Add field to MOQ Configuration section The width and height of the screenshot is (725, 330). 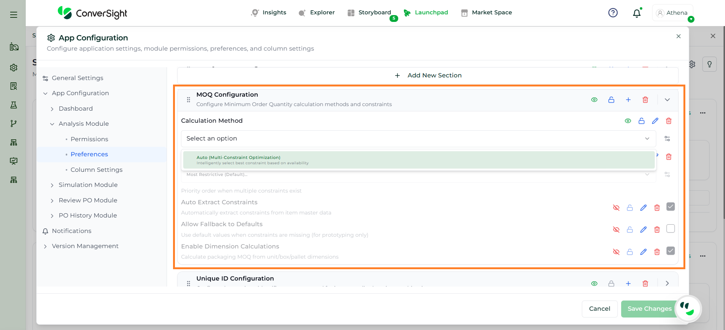pyautogui.click(x=628, y=100)
